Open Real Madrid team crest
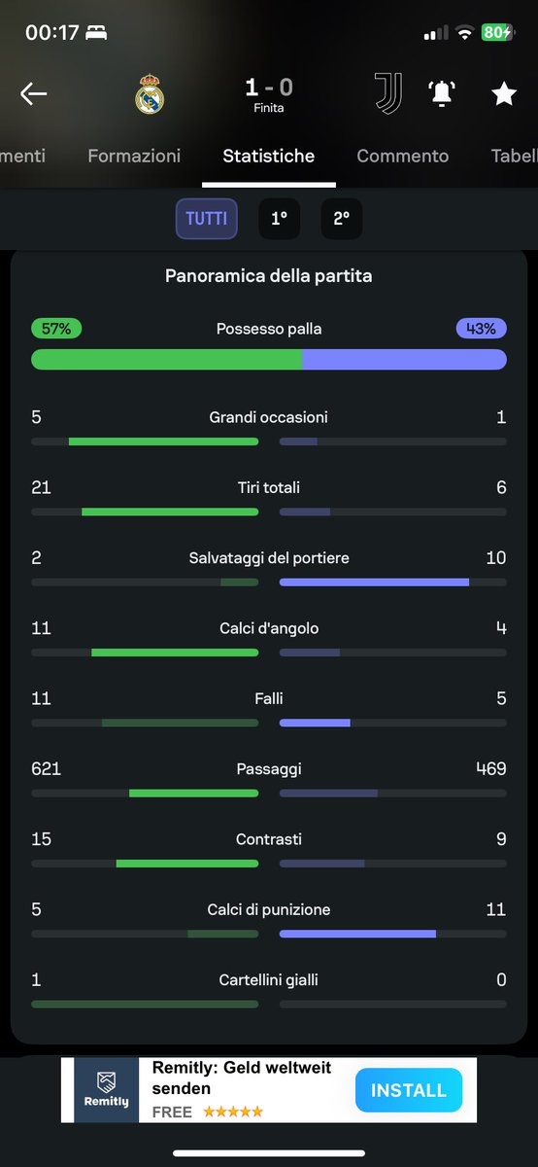The image size is (538, 1167). click(x=150, y=94)
